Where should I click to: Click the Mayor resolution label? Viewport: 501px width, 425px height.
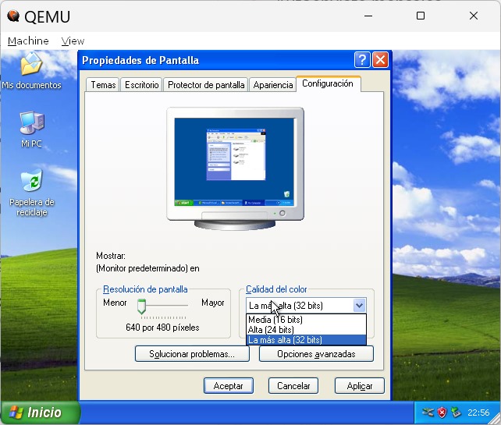(x=212, y=303)
